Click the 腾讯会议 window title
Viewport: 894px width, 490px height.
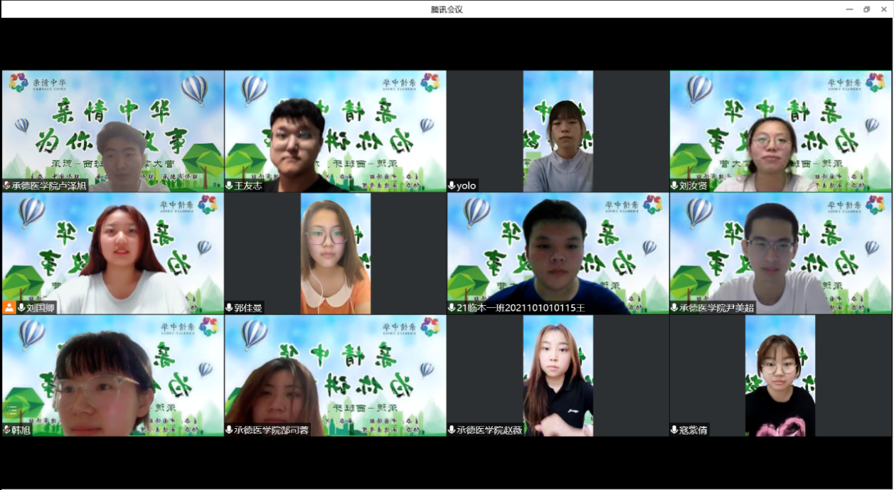pyautogui.click(x=447, y=9)
